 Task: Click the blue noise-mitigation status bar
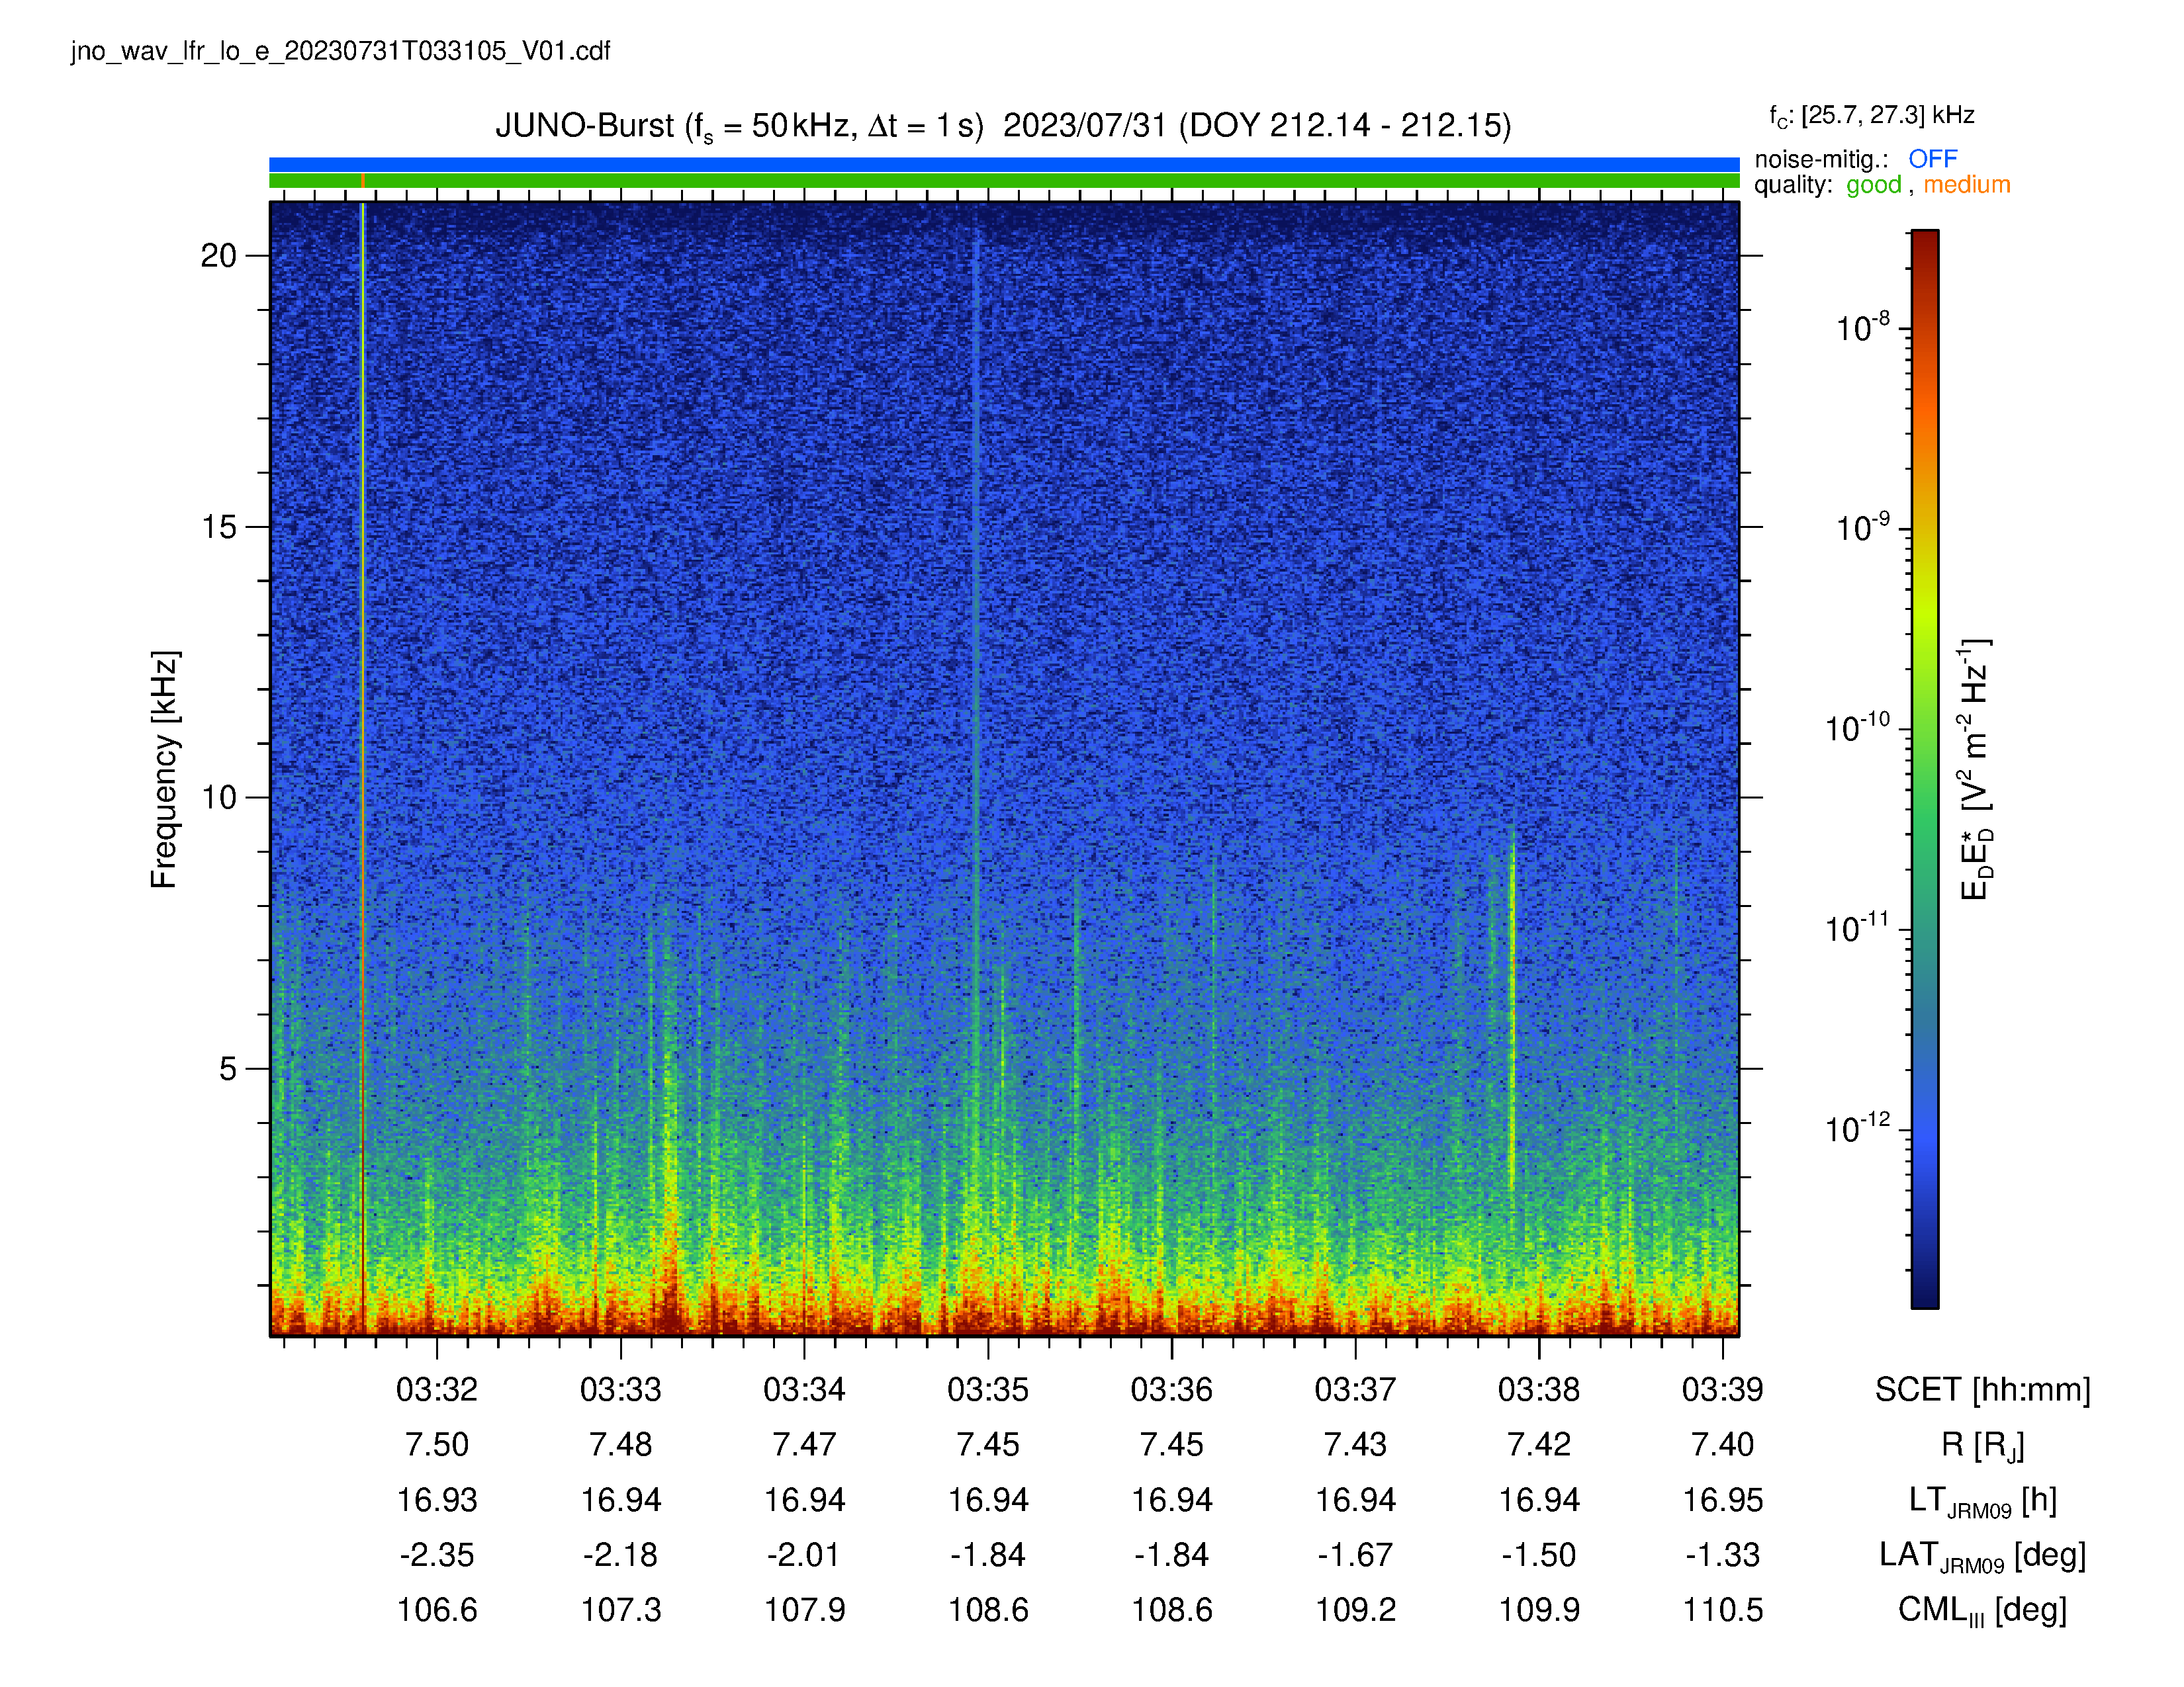pyautogui.click(x=1004, y=165)
